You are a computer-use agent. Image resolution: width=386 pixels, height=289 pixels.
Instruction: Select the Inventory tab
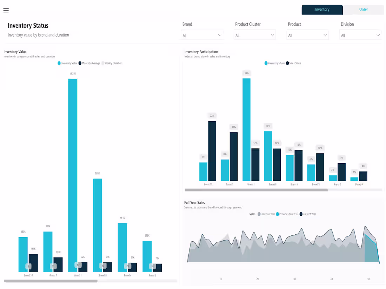(x=322, y=9)
